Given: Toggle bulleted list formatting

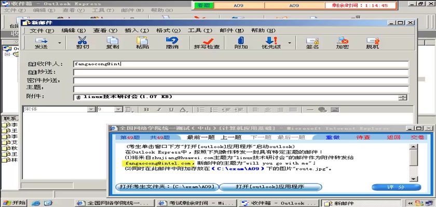Looking at the screenshot, I should tap(213, 110).
